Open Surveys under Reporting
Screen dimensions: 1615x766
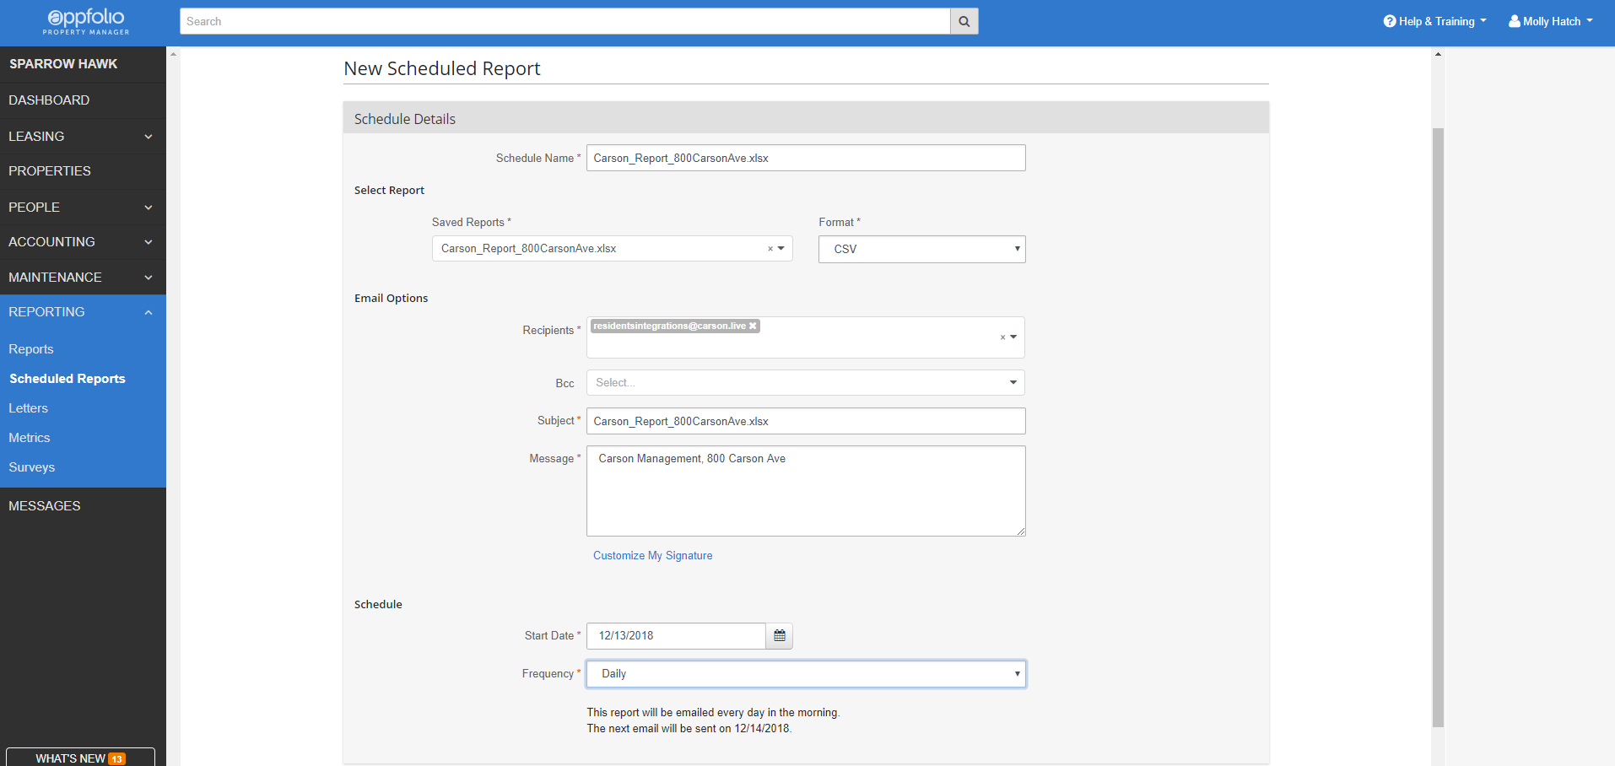point(32,467)
